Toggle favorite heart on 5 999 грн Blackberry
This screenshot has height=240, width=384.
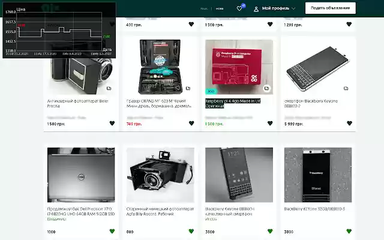[349, 124]
